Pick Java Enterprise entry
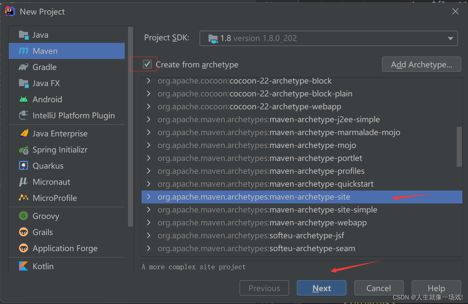The height and width of the screenshot is (304, 468). click(67, 133)
